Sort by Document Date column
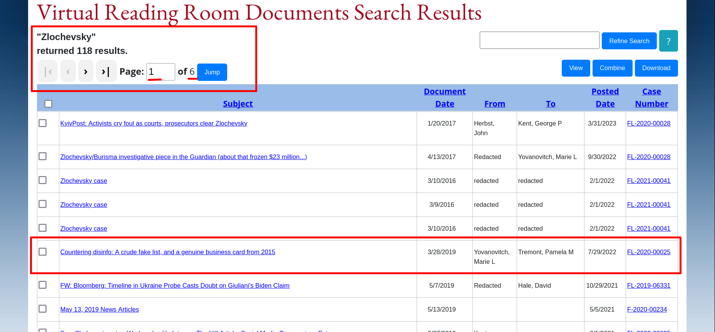Screen dimensions: 715x332 445,97
